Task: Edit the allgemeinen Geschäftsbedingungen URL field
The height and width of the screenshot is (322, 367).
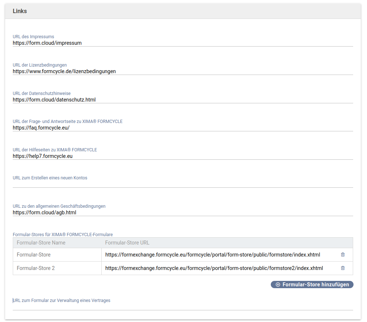Action: point(182,212)
